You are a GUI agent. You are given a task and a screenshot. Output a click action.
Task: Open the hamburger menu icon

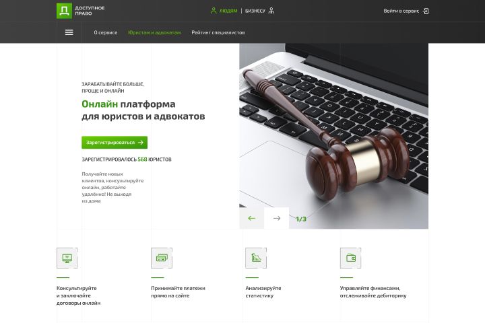(69, 32)
